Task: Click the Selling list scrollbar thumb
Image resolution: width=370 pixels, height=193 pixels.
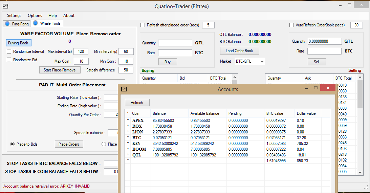Action: coord(360,94)
